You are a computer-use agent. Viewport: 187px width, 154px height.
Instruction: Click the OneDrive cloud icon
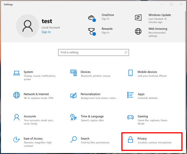tap(92, 18)
